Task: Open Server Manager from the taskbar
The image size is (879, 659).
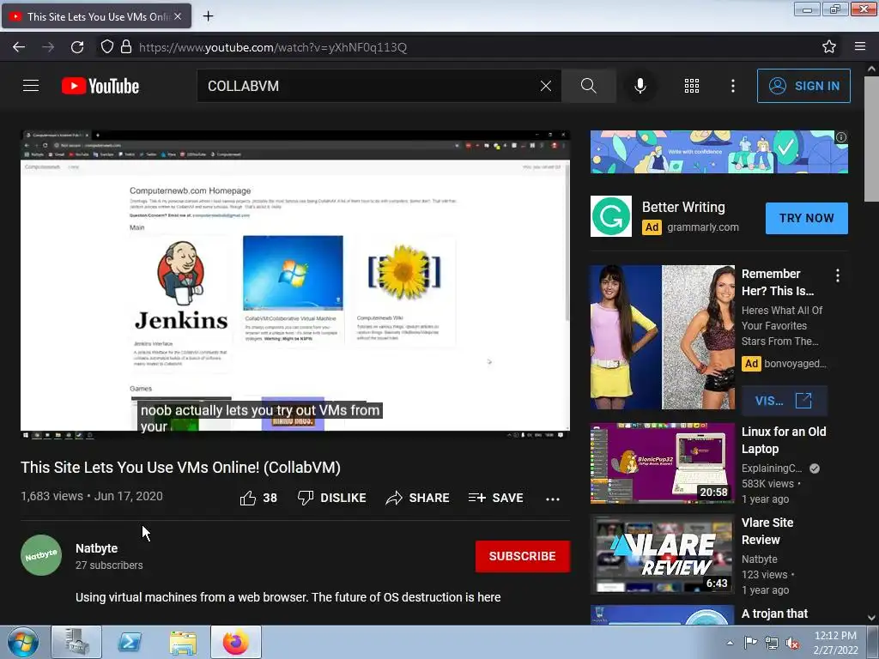Action: (x=76, y=642)
